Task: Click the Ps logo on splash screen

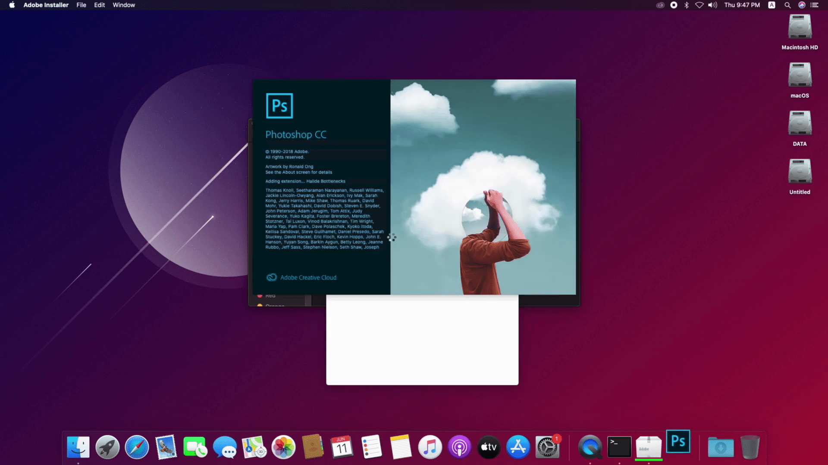Action: [x=279, y=106]
